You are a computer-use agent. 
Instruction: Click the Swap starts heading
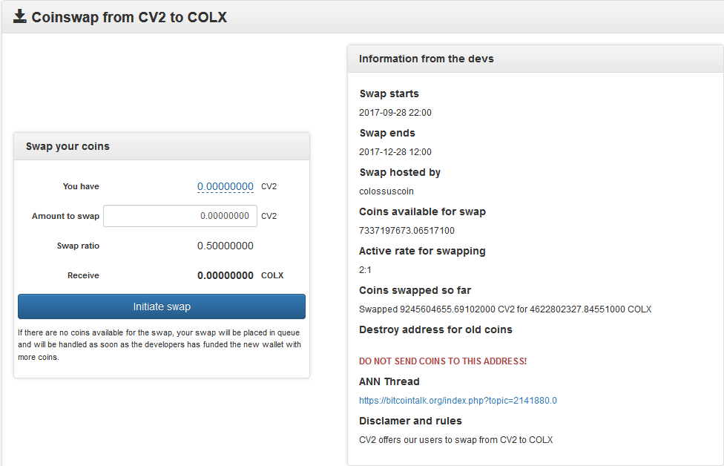click(x=389, y=93)
